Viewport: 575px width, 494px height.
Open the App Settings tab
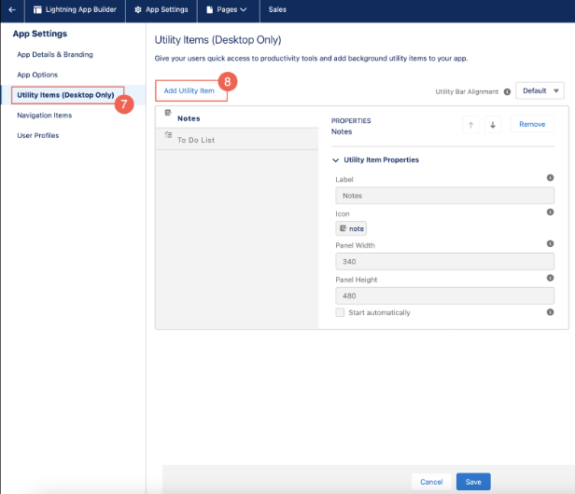click(161, 10)
